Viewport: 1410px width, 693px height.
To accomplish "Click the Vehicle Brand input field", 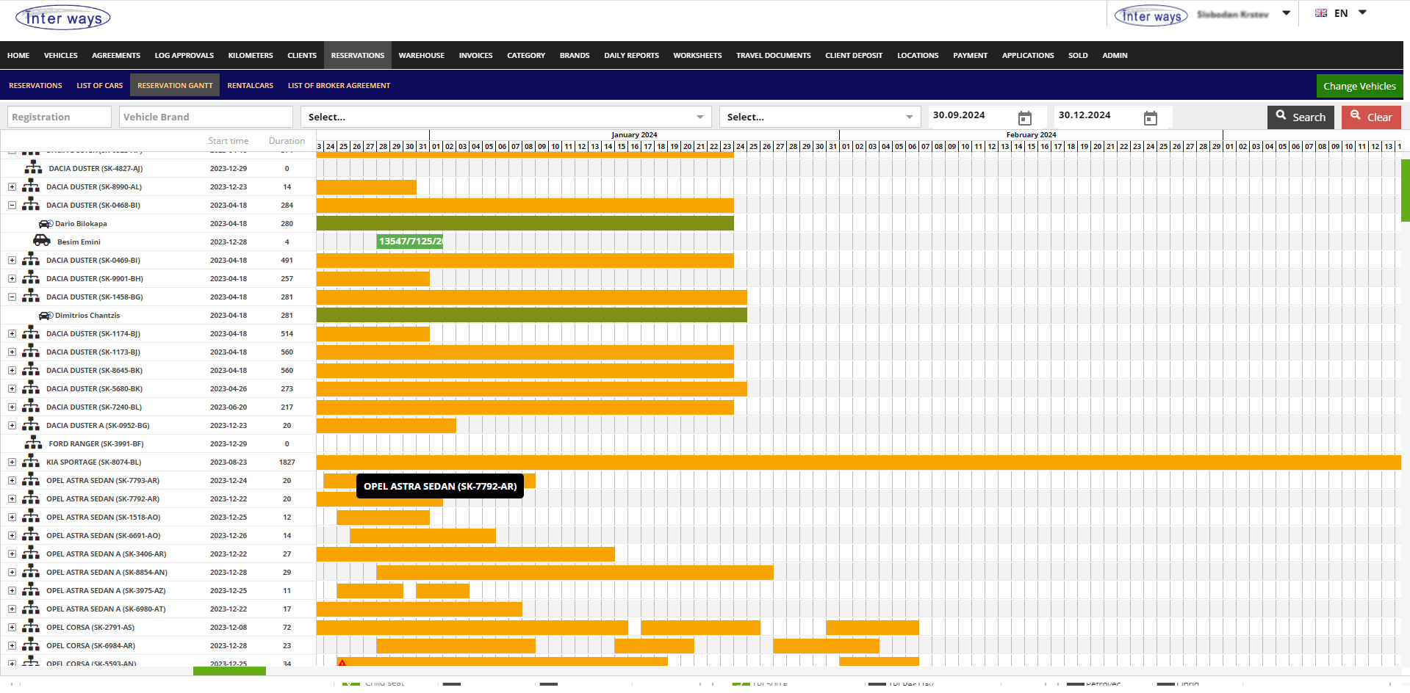I will (206, 117).
